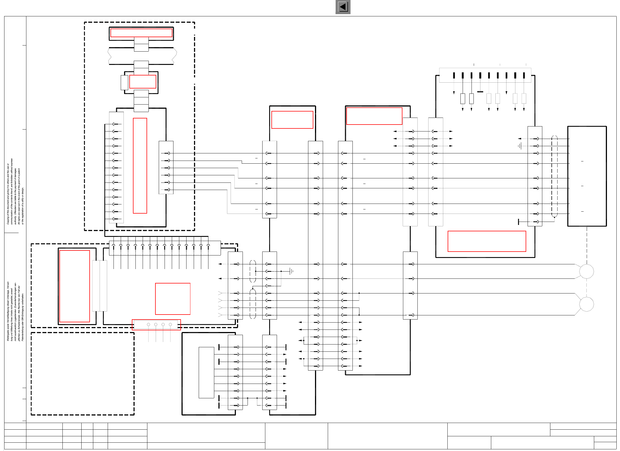
Task: Click the first circular terminal in four-terminal connector
Action: [x=148, y=325]
